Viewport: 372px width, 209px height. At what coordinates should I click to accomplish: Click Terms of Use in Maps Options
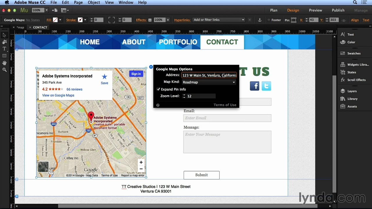(225, 105)
